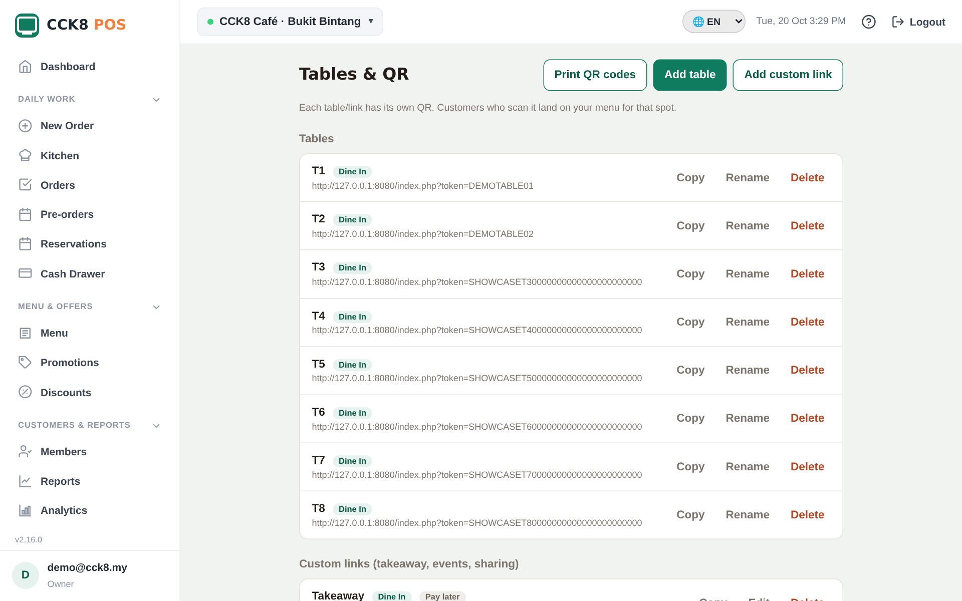Click the CCK8 POS logo icon
This screenshot has height=601, width=962.
[27, 25]
